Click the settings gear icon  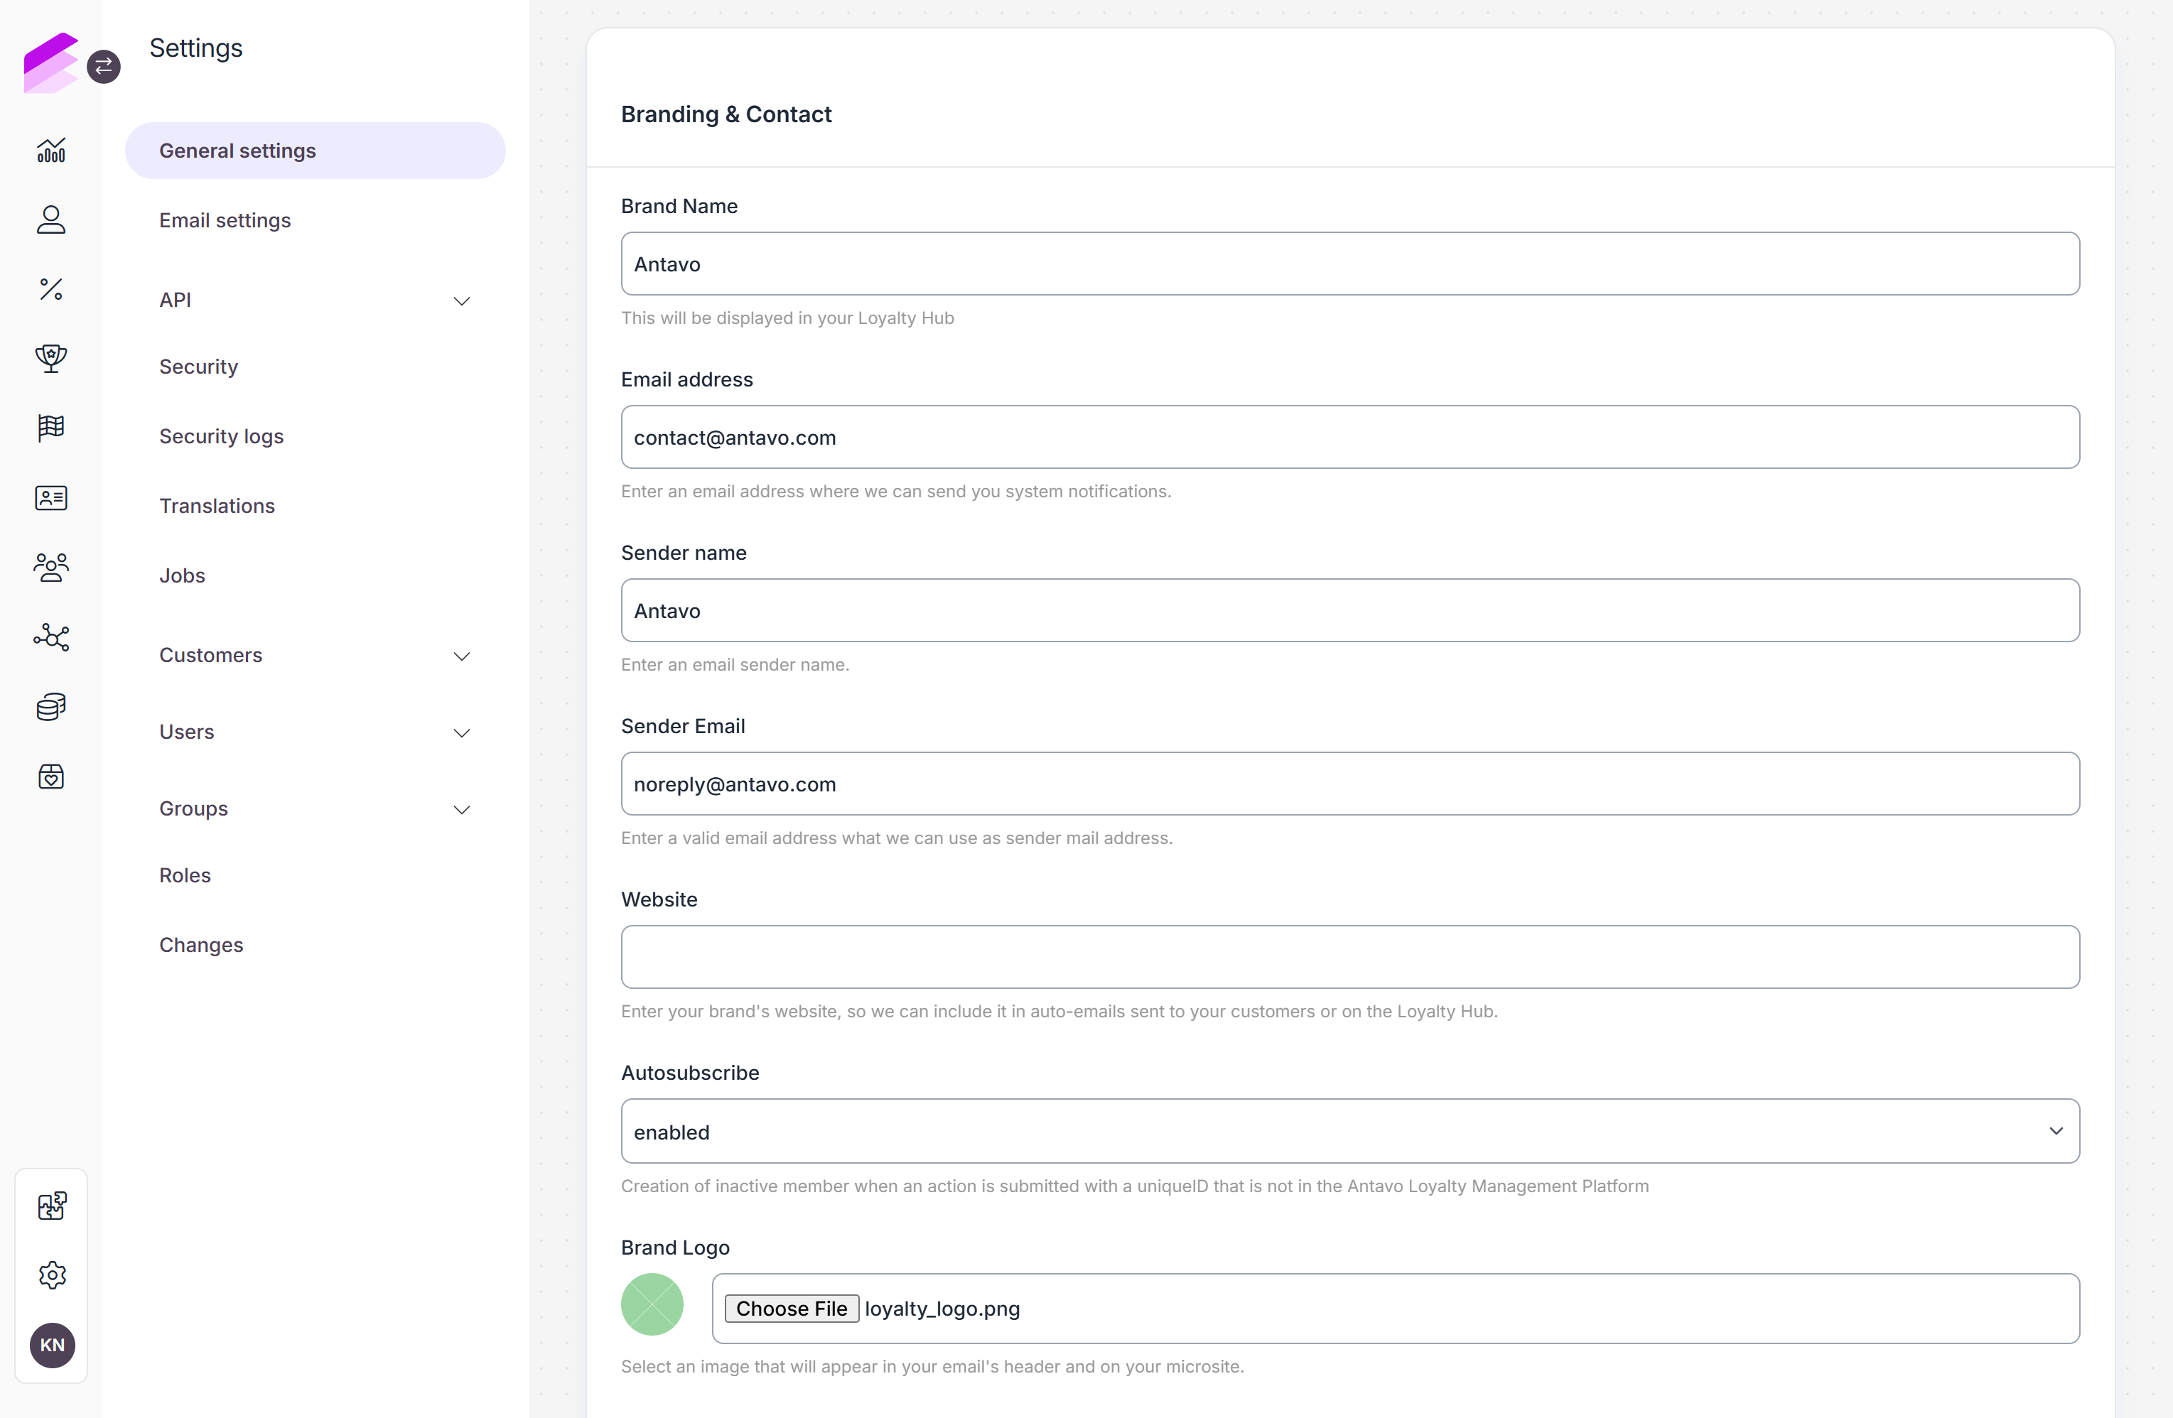click(x=52, y=1274)
